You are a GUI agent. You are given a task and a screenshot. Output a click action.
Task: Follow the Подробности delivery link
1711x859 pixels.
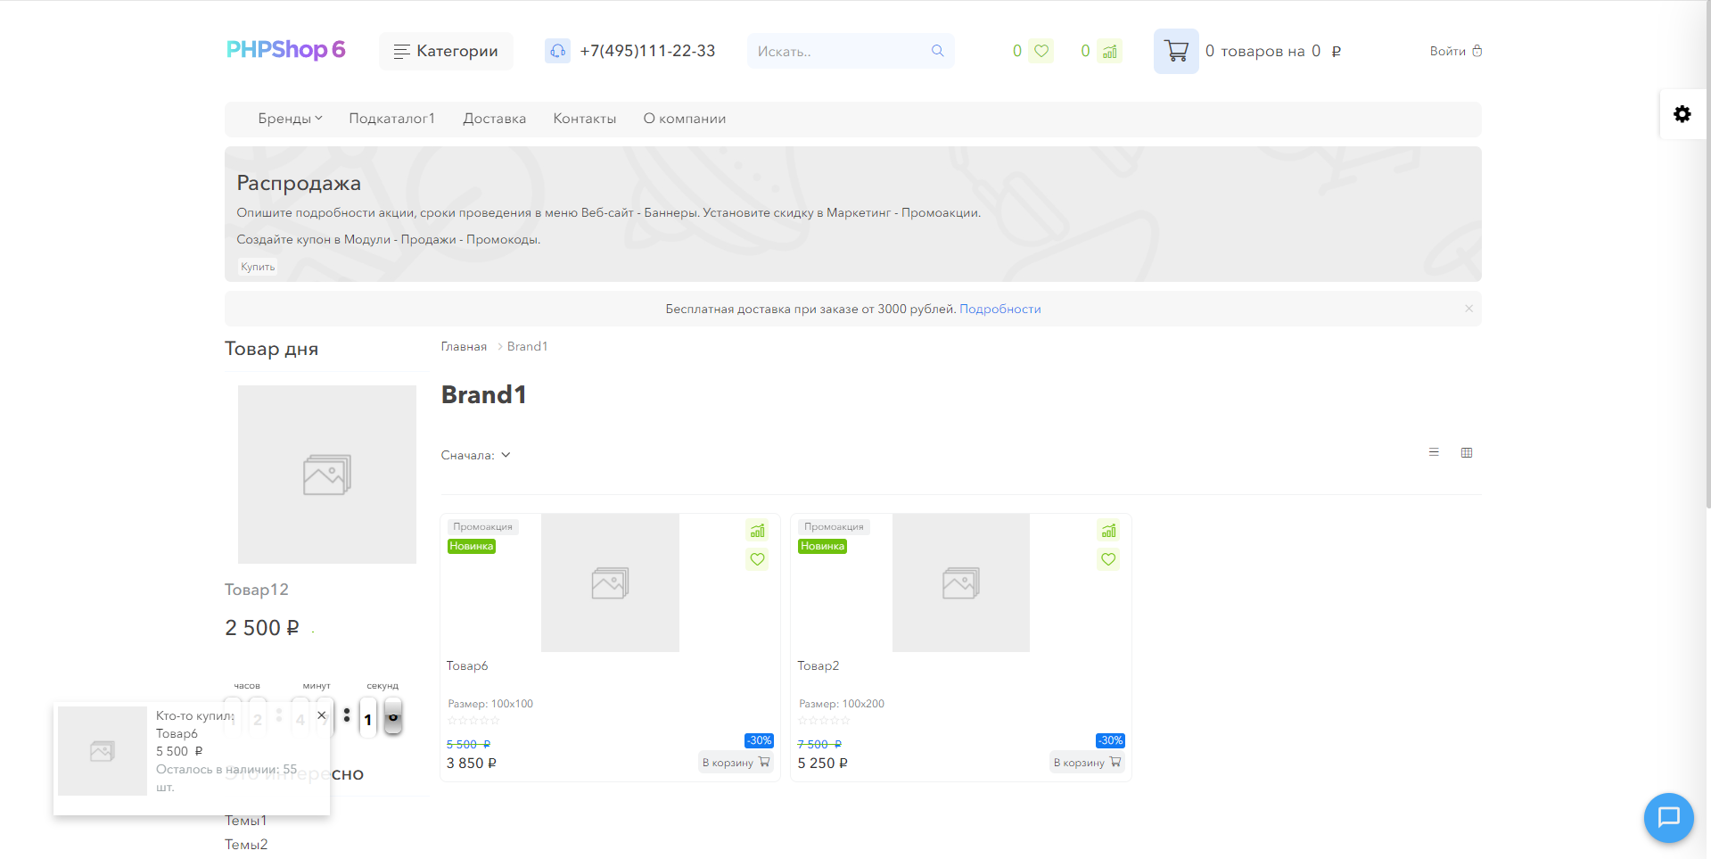(1000, 309)
